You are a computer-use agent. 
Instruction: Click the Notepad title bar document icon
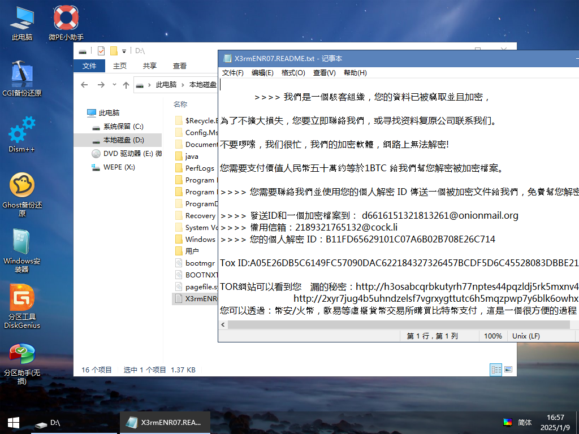click(227, 58)
